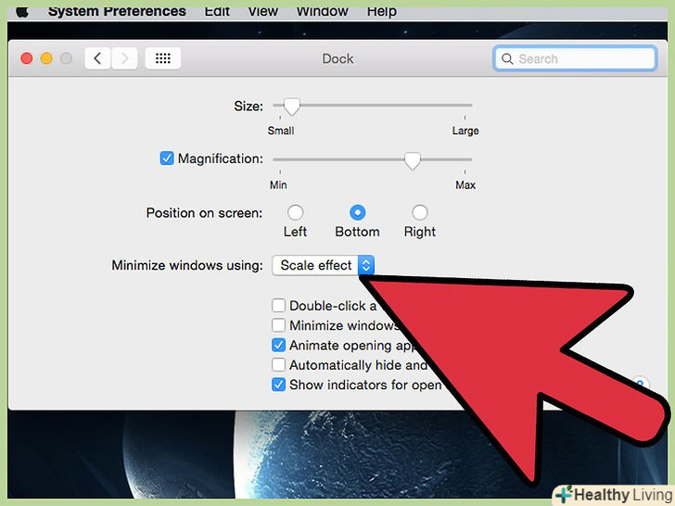Click the Magnification slider thumb

click(x=413, y=161)
